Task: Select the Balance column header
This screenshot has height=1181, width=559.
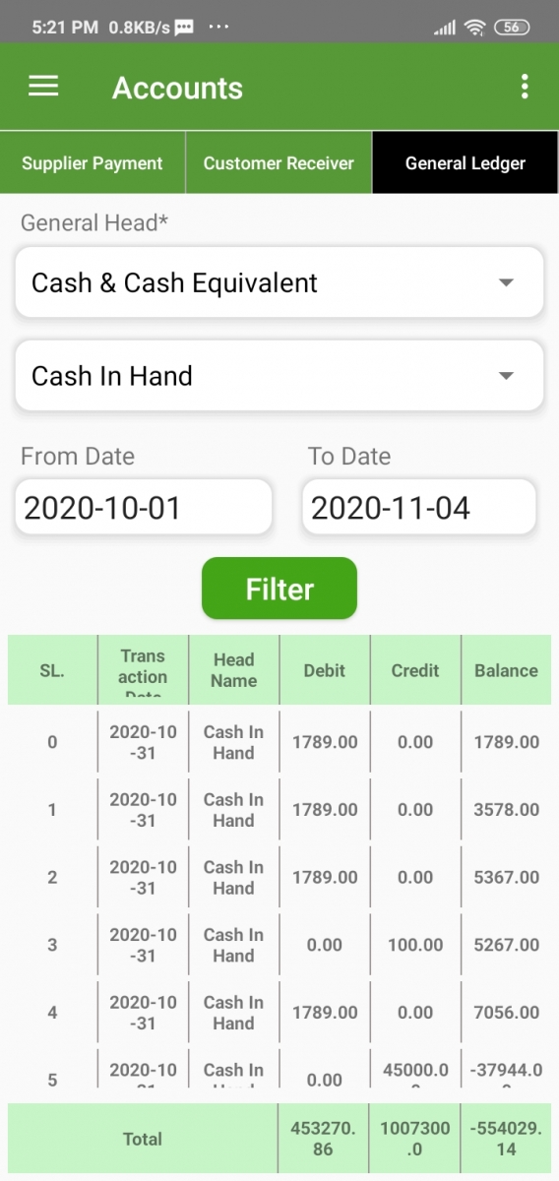Action: pos(506,670)
